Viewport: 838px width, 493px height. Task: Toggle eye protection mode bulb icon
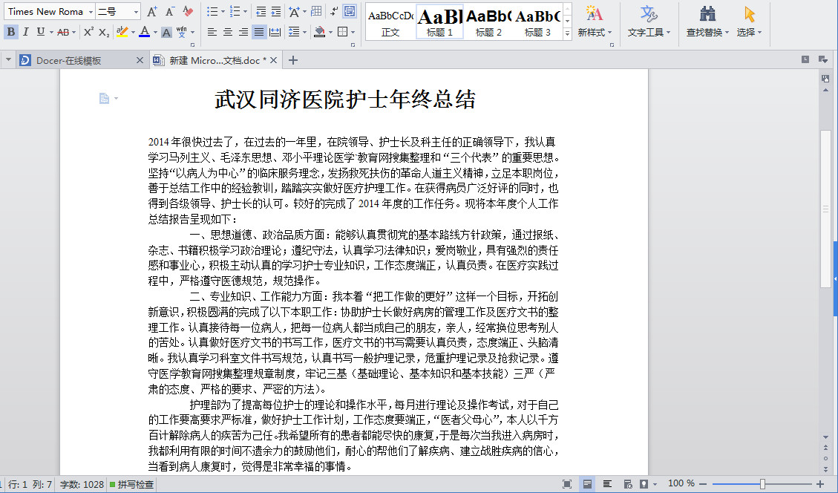(x=644, y=484)
